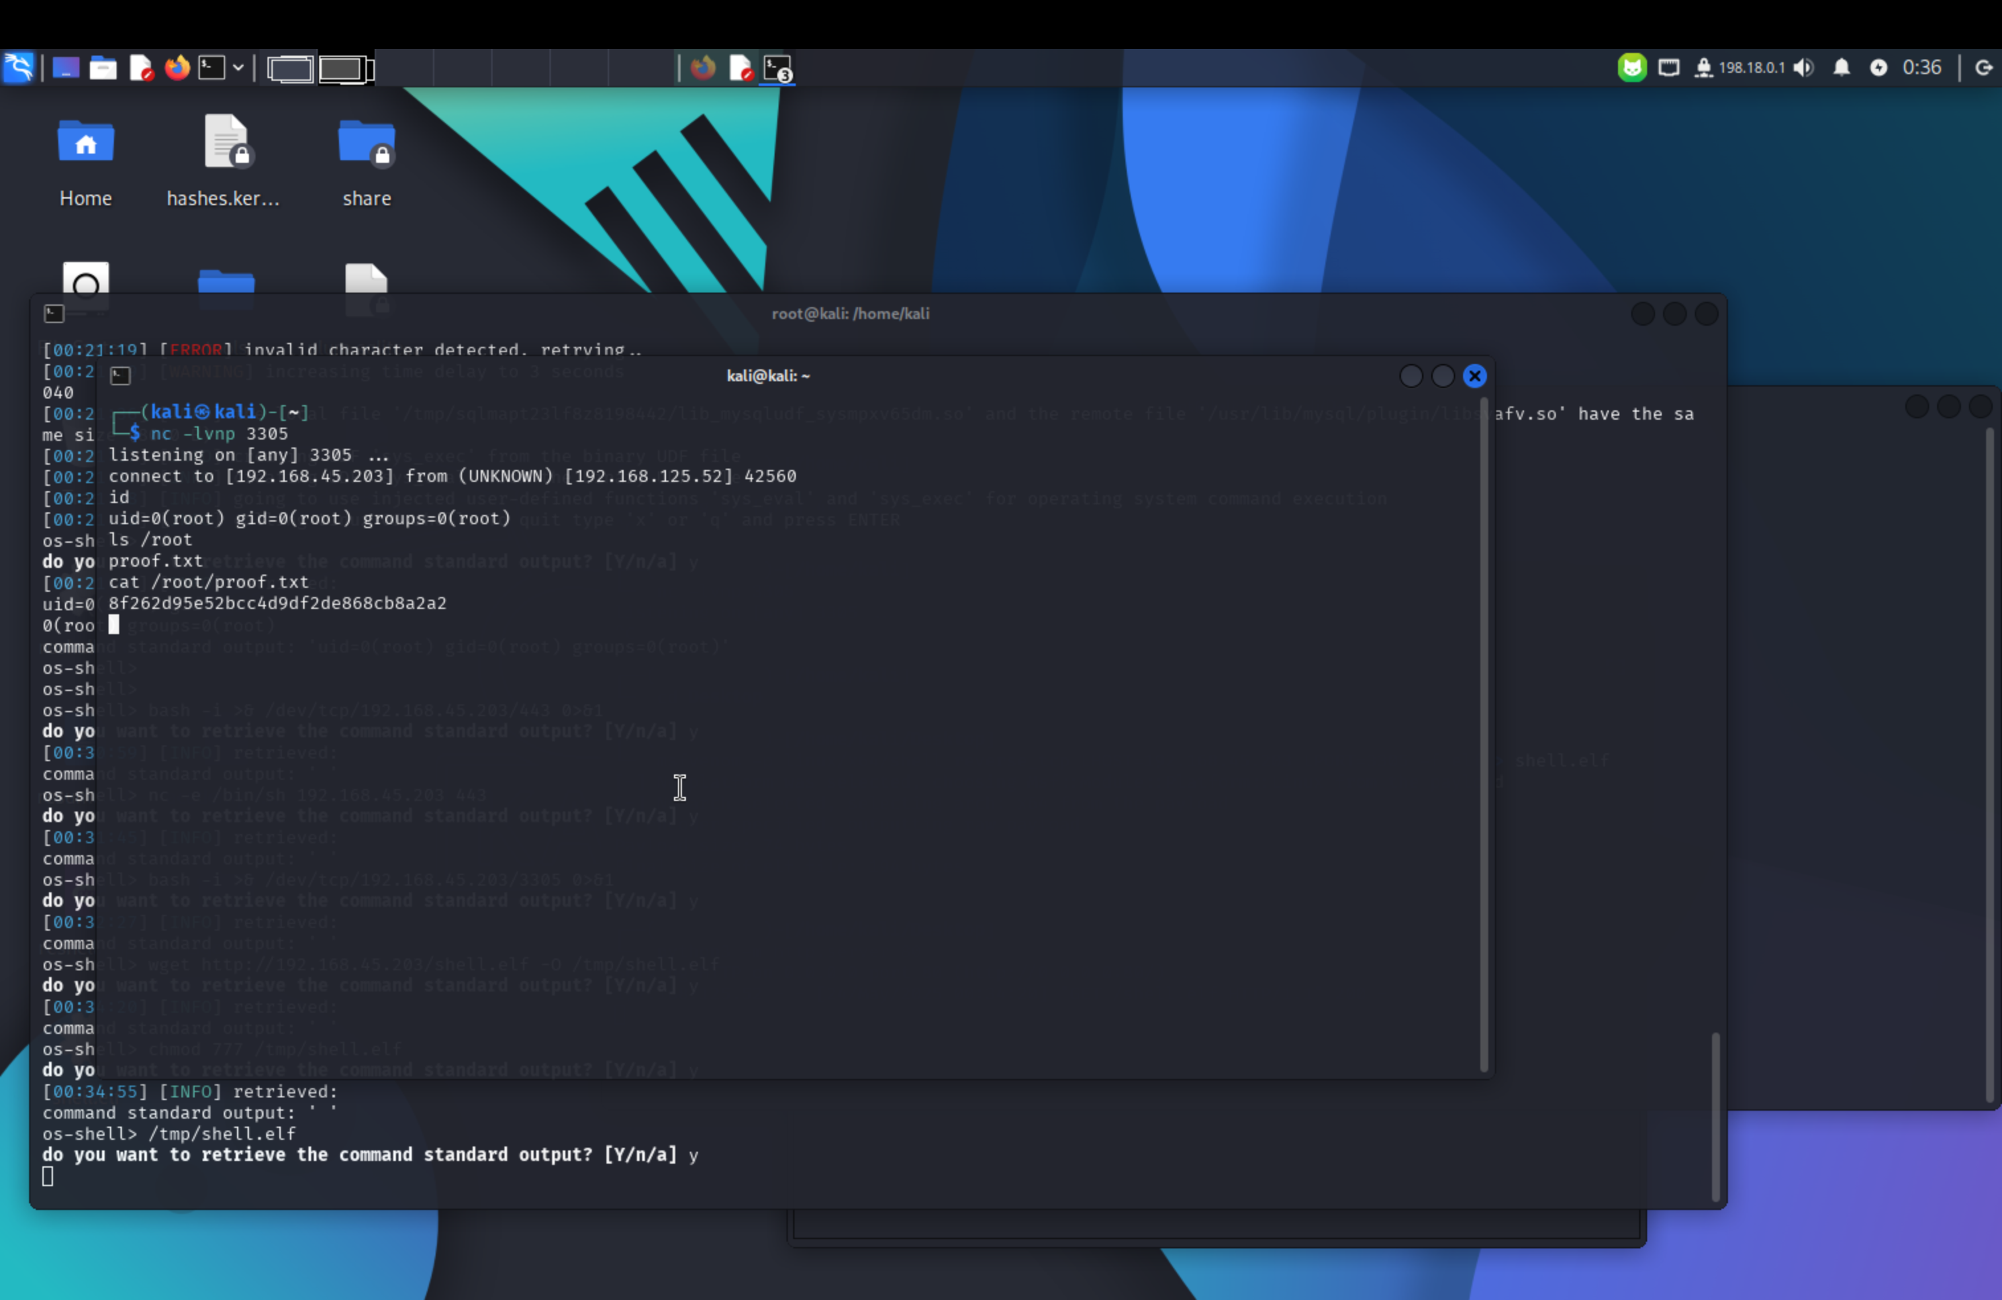Image resolution: width=2002 pixels, height=1300 pixels.
Task: Minimize the kali@kali terminal window
Action: 1411,376
